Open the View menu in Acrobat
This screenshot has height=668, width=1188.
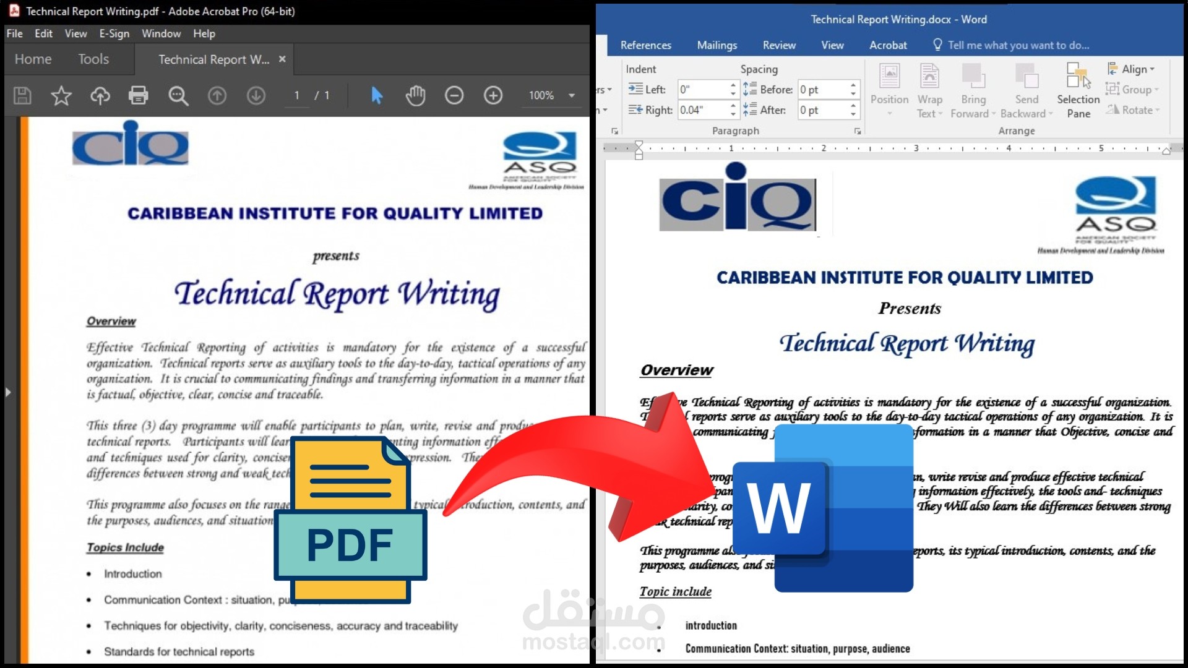[x=76, y=33]
